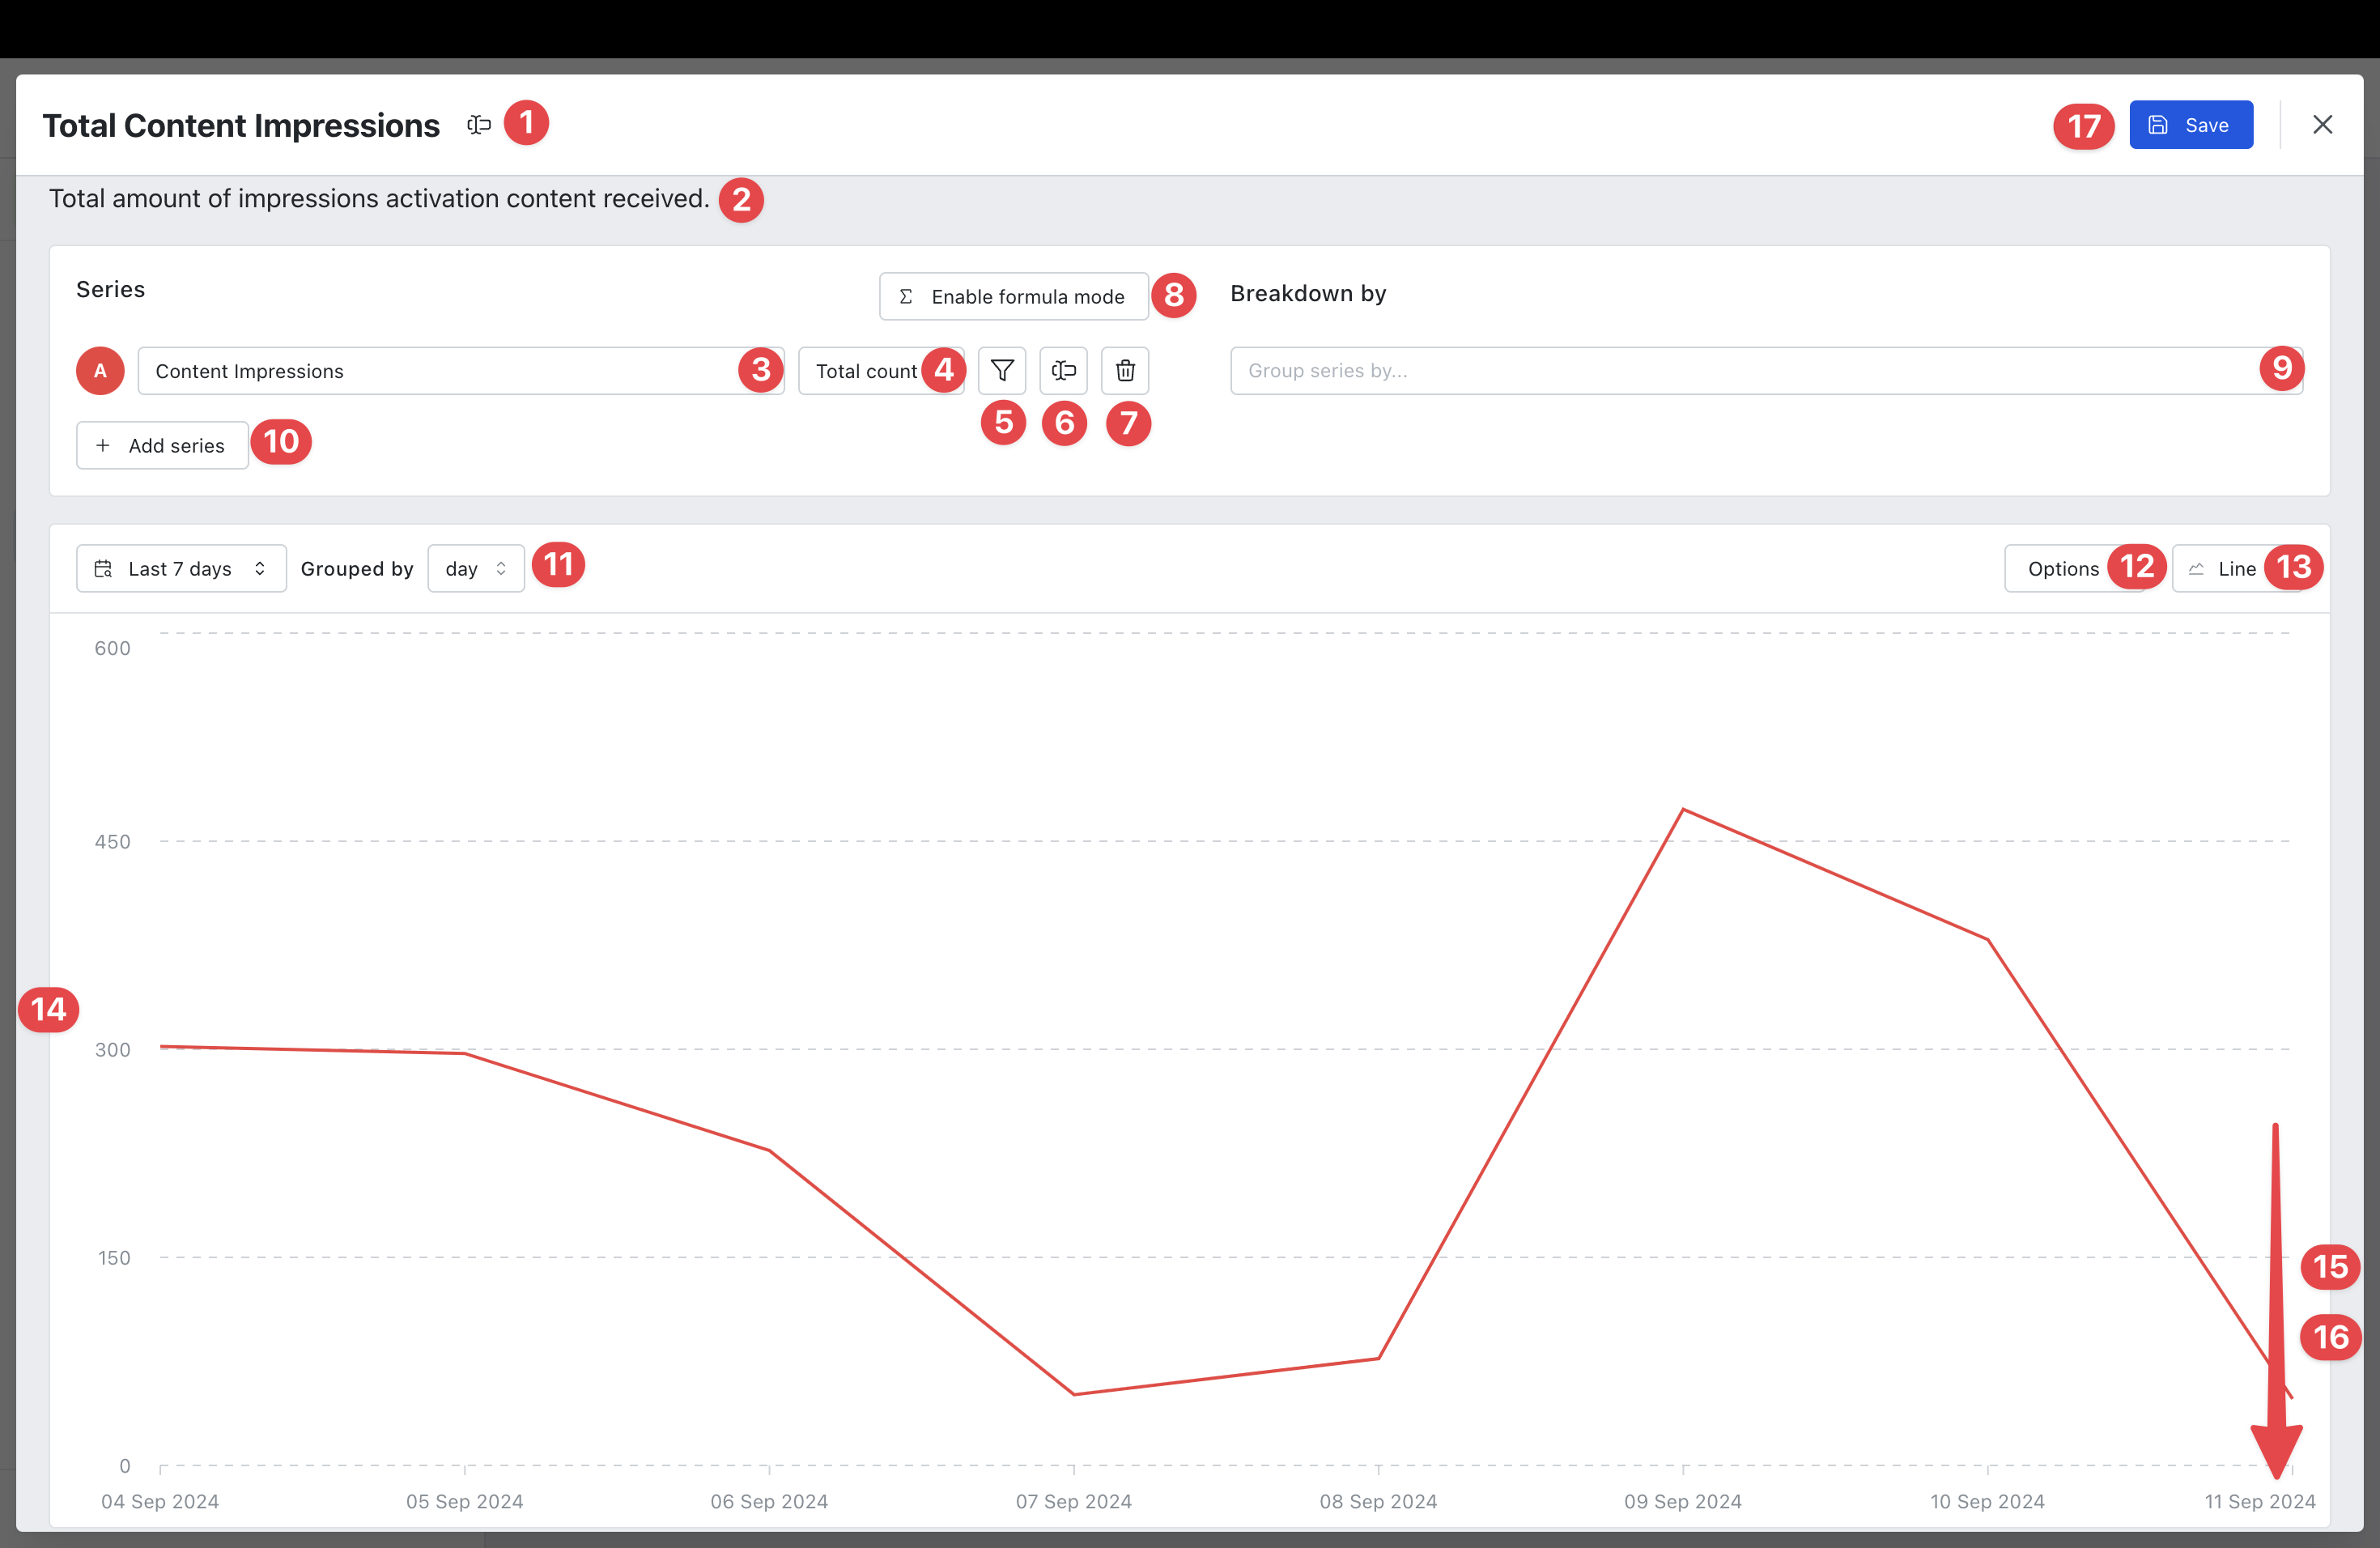Click the rename series icon
The image size is (2380, 1548).
click(1063, 371)
